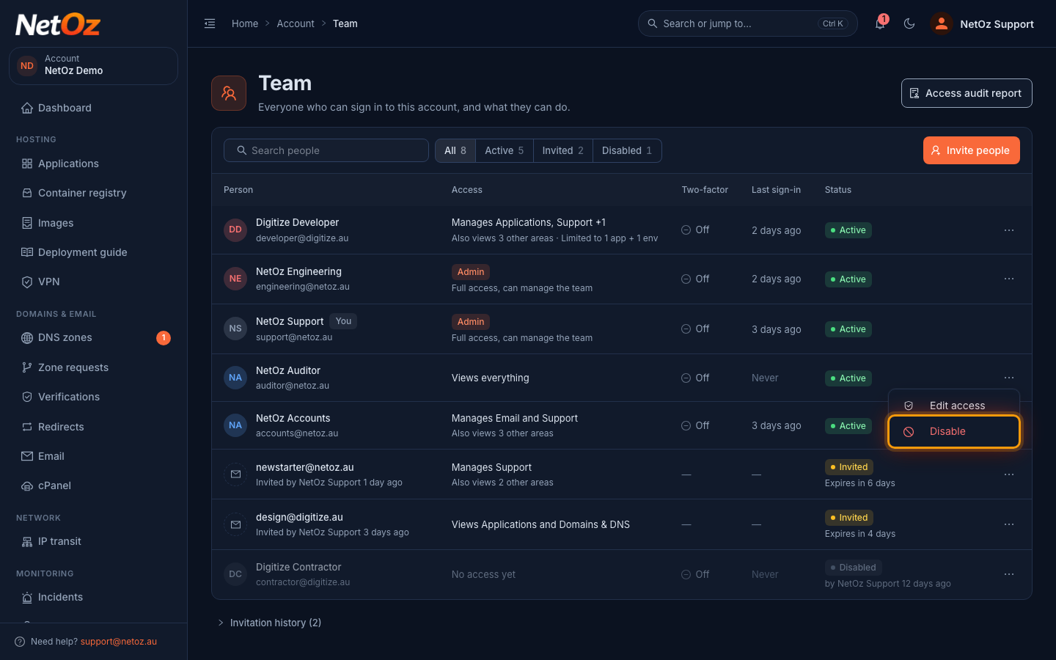The image size is (1056, 660).
Task: Click DNS zones notification badge
Action: pos(164,337)
